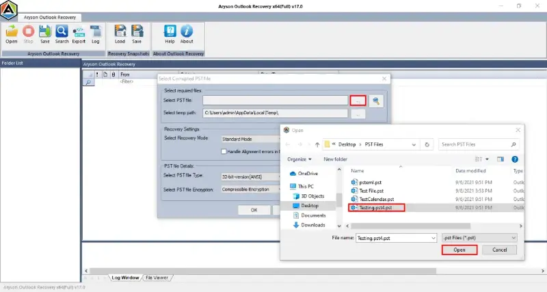The image size is (547, 292).
Task: Click the Search PST Files box
Action: click(x=478, y=144)
